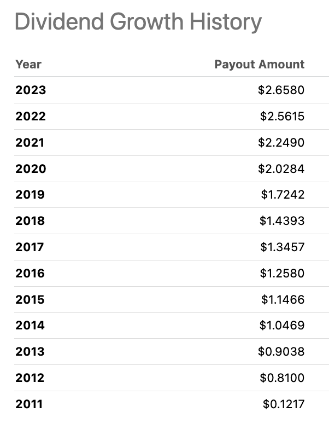Select the $1.7242 payout value
The image size is (329, 429).
click(x=282, y=195)
